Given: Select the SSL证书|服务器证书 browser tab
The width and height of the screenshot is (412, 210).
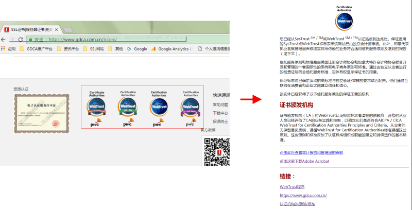Looking at the screenshot, I should click(x=31, y=30).
